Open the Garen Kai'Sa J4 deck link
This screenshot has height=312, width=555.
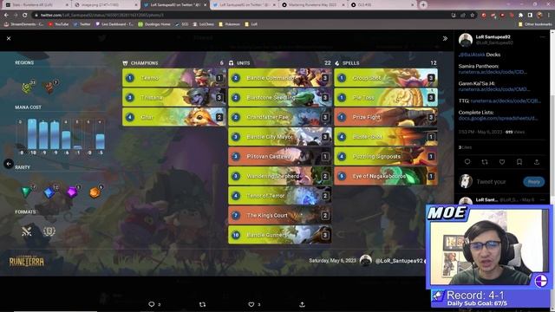pyautogui.click(x=493, y=89)
